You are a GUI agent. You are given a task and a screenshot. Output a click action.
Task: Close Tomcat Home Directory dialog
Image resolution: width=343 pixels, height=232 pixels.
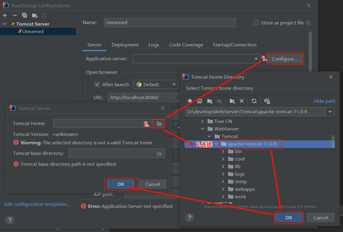(331, 77)
